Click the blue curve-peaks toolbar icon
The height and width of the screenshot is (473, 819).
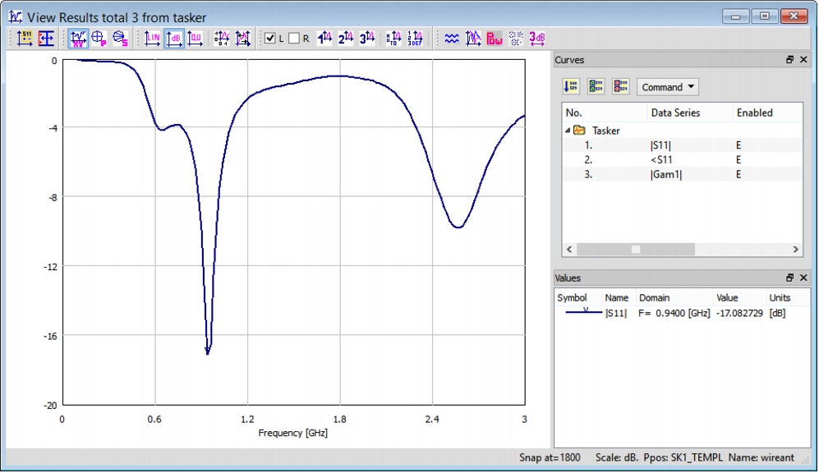tap(473, 38)
